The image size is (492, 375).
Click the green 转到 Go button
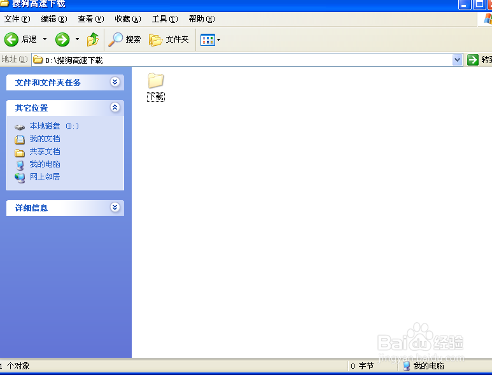473,60
